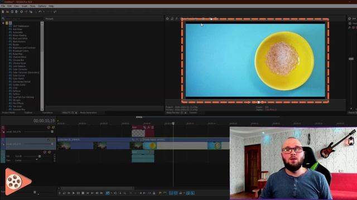
Task: Adjust the Master bus fader on the right
Action: 351,59
